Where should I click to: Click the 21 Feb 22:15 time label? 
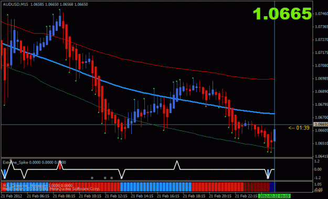point(246,196)
